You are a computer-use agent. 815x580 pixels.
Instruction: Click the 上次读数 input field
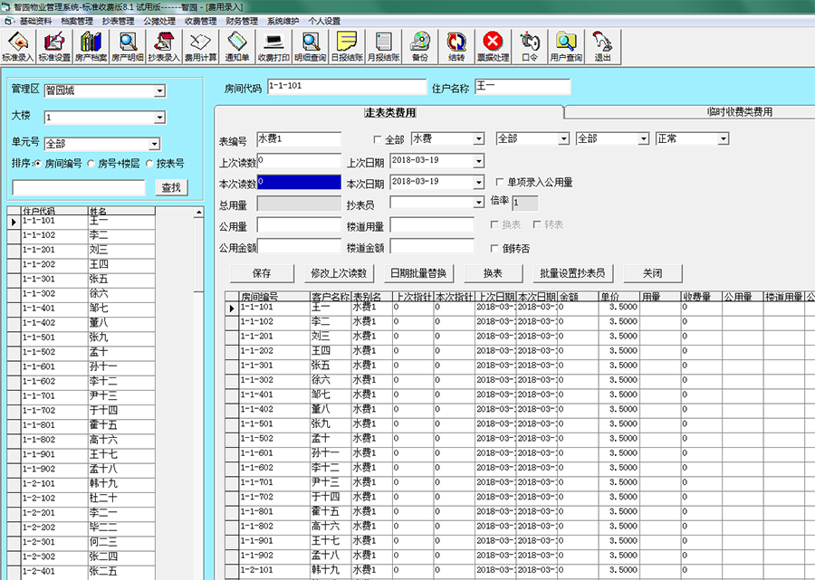pyautogui.click(x=299, y=161)
